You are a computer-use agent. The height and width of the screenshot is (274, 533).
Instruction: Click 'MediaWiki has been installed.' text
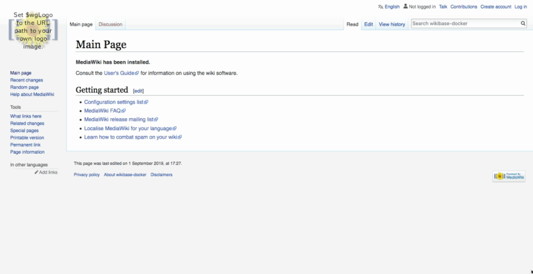113,62
